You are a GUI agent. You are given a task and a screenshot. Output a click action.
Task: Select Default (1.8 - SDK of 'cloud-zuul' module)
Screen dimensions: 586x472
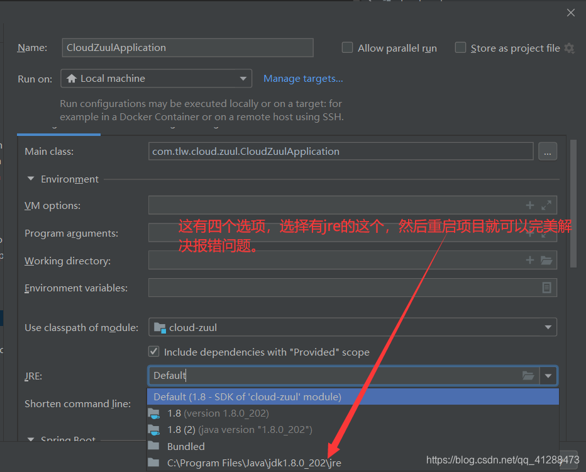coord(353,396)
